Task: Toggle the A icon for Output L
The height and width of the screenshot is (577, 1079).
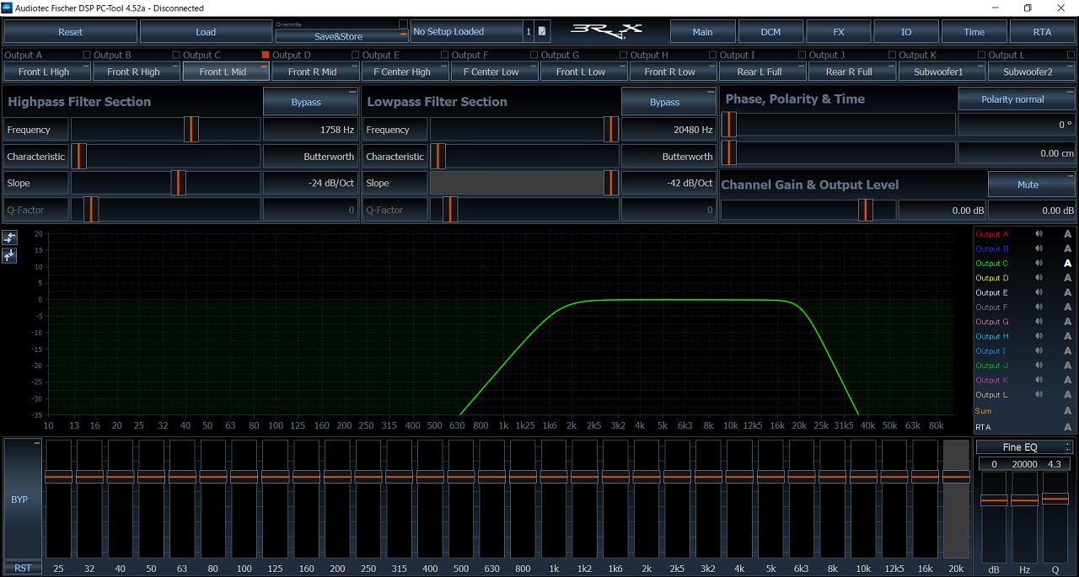Action: tap(1068, 395)
